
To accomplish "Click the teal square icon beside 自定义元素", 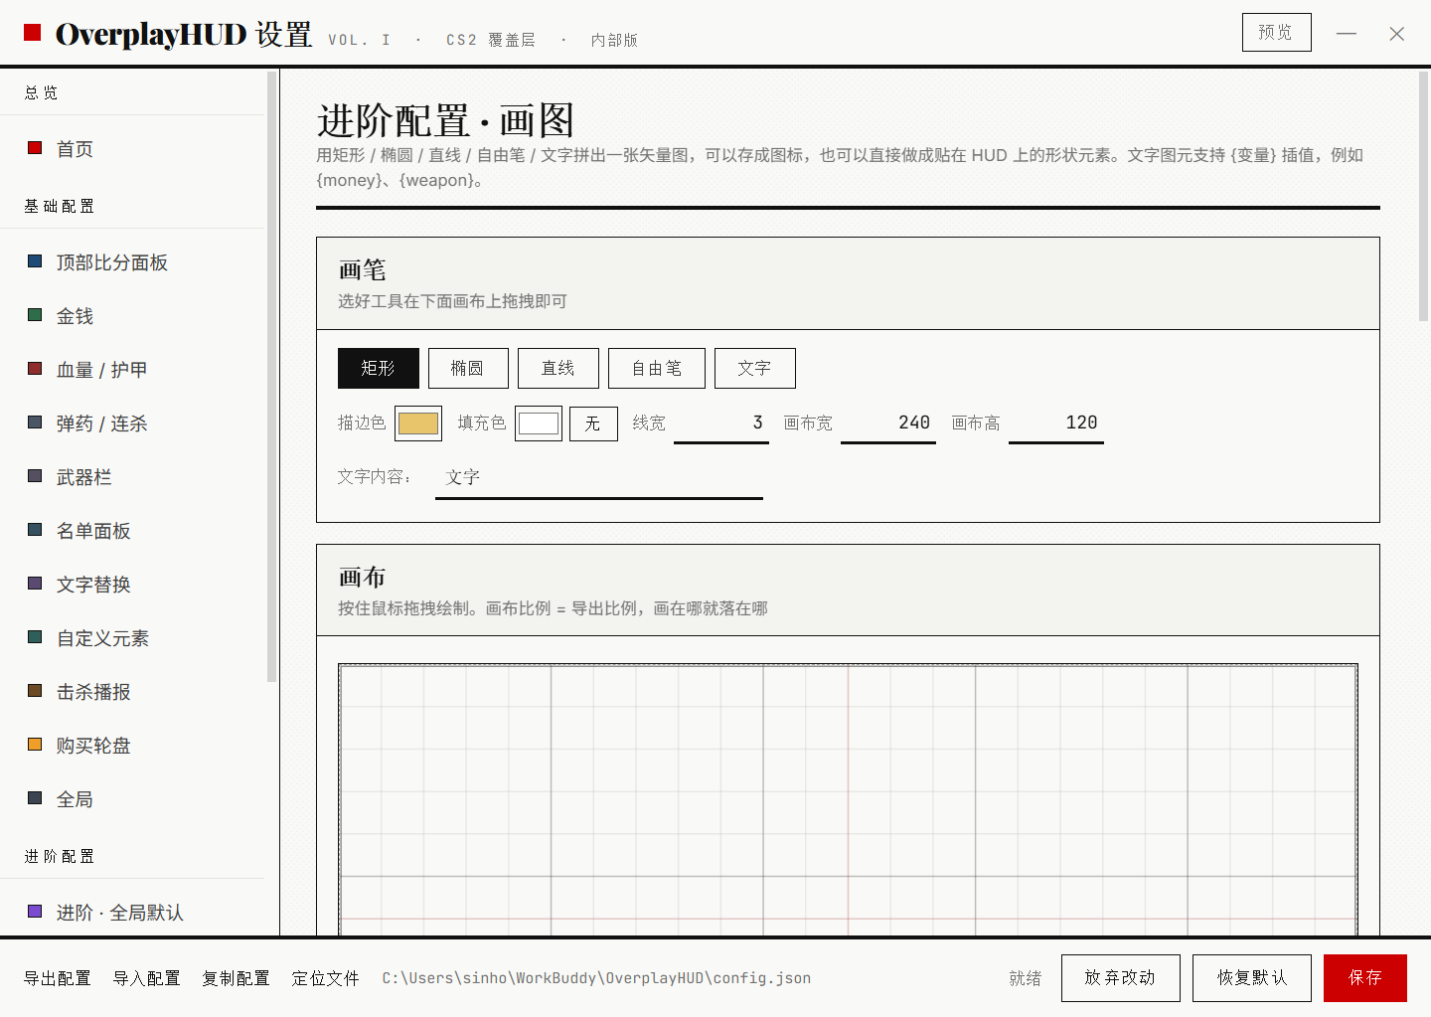I will [x=35, y=637].
